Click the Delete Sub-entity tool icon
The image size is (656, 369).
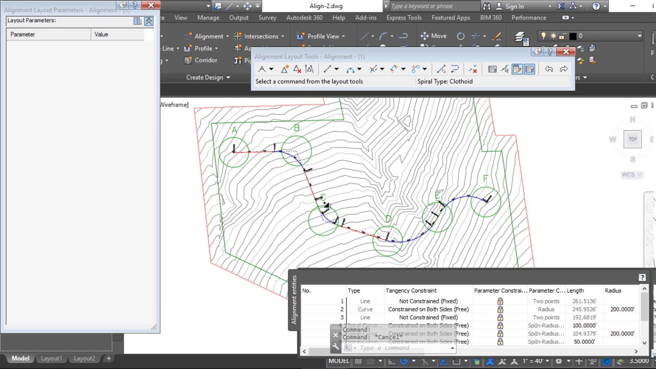pos(473,69)
